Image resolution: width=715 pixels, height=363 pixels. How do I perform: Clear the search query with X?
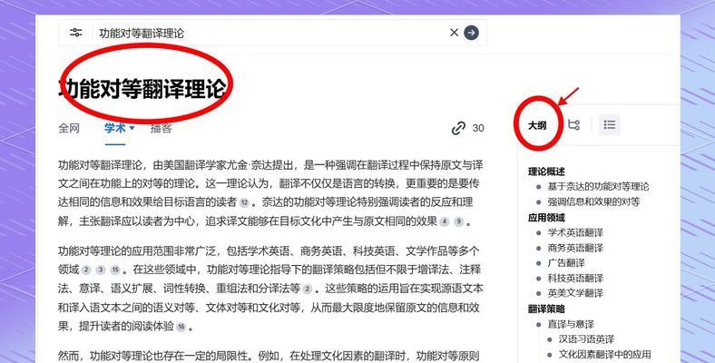(455, 33)
